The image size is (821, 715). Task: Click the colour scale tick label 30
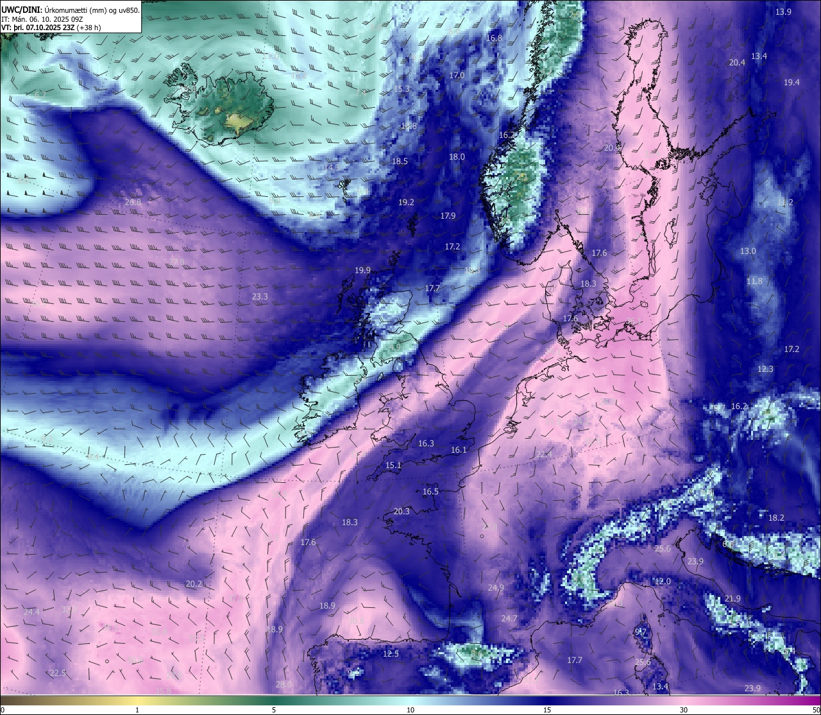click(x=684, y=710)
